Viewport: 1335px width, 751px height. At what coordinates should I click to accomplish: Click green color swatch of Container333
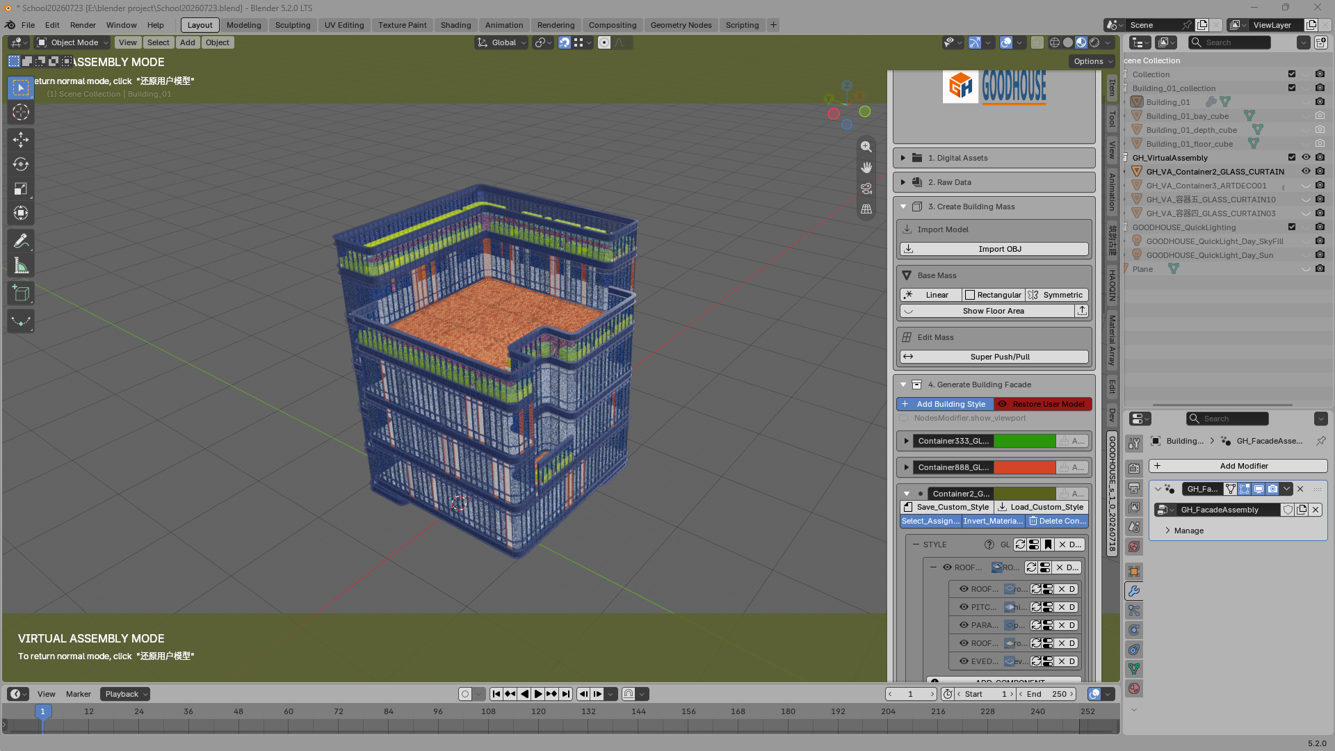(x=1025, y=441)
